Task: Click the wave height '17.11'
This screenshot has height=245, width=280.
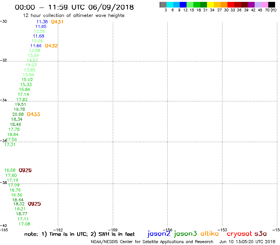Action: 23,219
